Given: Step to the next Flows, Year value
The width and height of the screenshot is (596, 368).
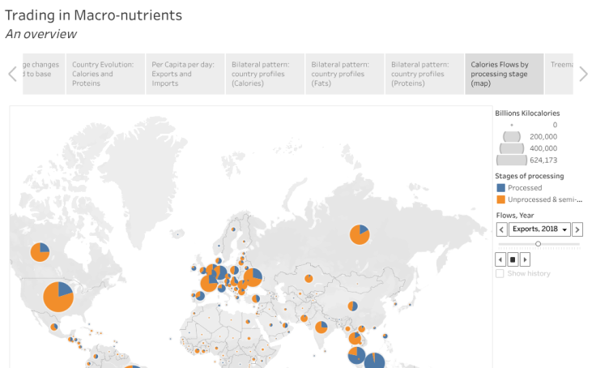Looking at the screenshot, I should [x=577, y=229].
